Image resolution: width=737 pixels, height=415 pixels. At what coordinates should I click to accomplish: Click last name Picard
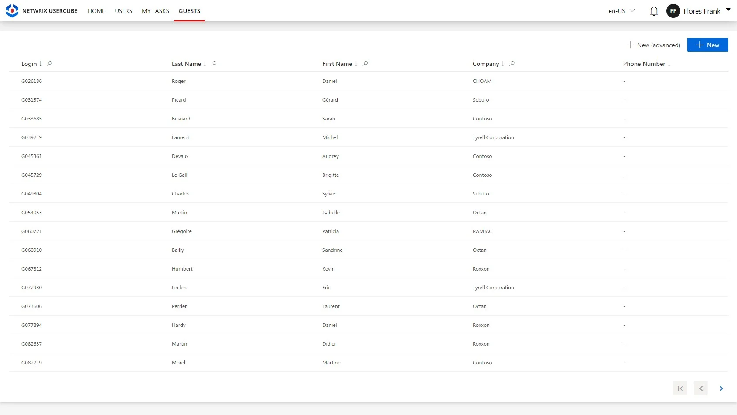[179, 100]
